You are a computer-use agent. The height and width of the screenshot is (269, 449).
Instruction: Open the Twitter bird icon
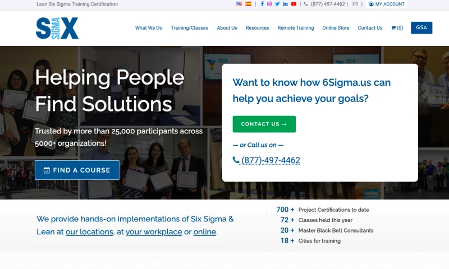click(277, 4)
